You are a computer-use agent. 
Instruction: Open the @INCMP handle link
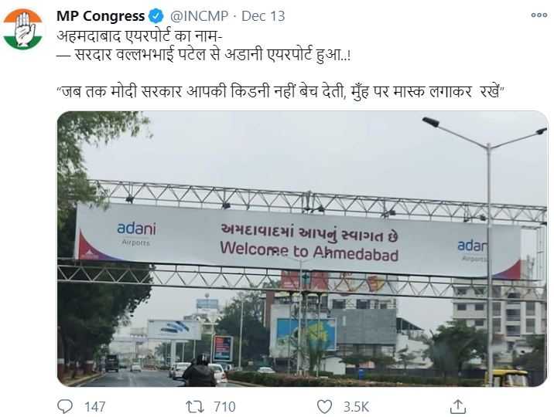pyautogui.click(x=200, y=16)
